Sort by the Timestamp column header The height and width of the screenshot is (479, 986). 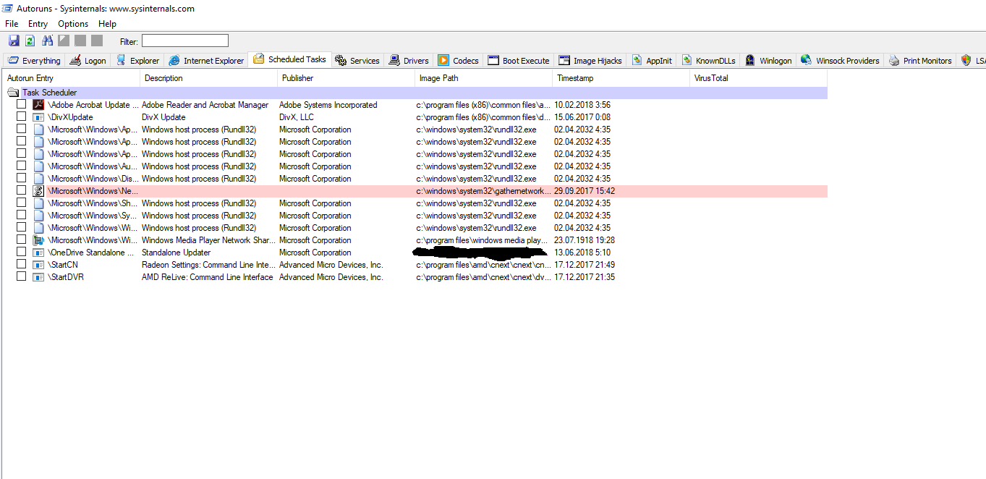point(621,78)
